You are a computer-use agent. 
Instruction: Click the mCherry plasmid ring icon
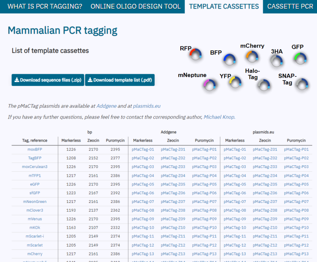click(252, 56)
